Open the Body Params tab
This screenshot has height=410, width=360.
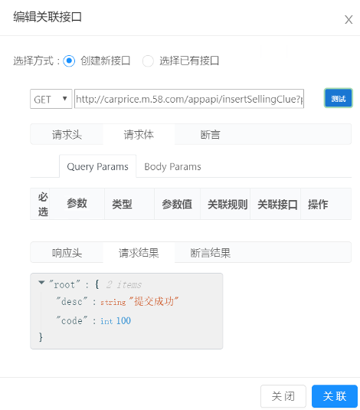172,166
